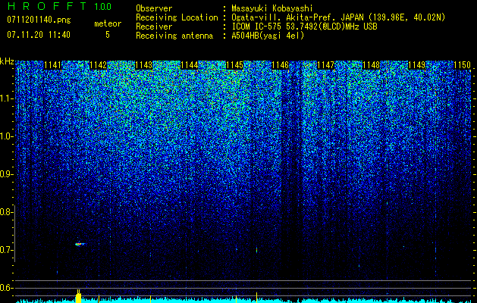The width and height of the screenshot is (477, 303).
Task: Click the 1145 time marker
Action: [x=234, y=65]
